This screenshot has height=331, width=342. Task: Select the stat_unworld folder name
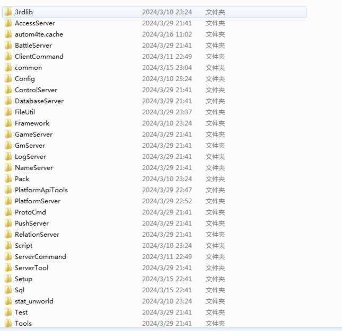[x=34, y=301]
